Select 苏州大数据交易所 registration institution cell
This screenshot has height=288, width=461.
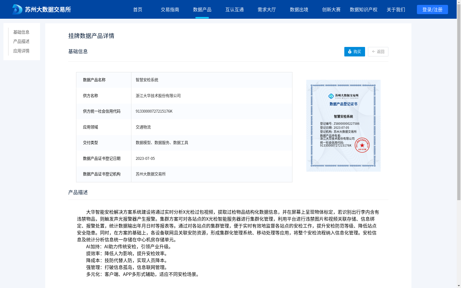tap(211, 174)
